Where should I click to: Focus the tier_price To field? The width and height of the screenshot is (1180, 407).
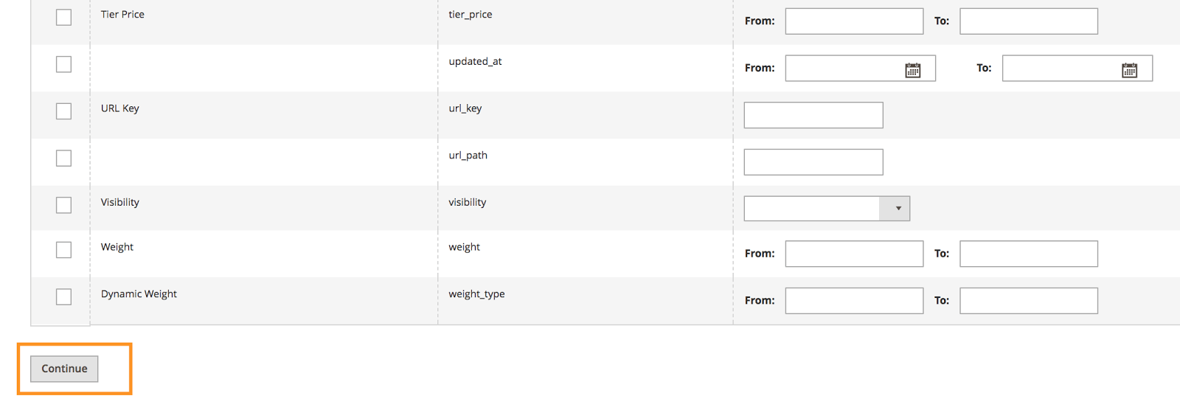(1029, 21)
